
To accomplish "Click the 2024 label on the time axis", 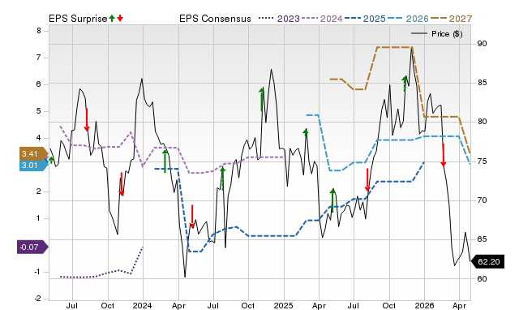I will (x=143, y=305).
